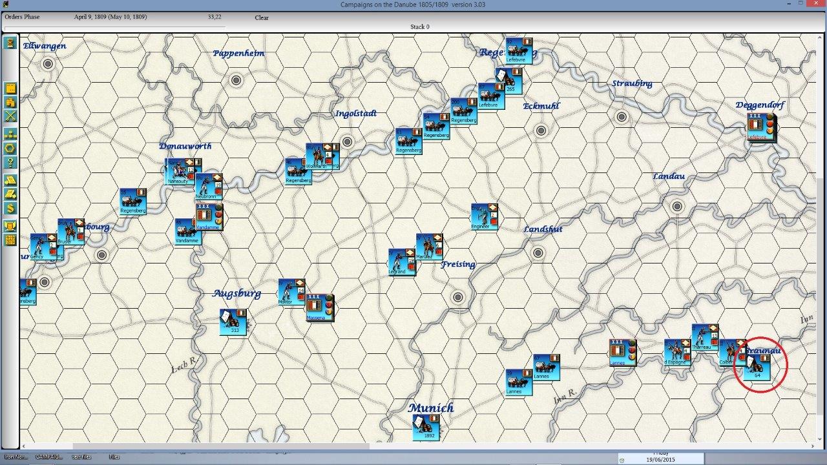Select the Munich depot marked 1892
Screen dimensions: 827x465
426,428
